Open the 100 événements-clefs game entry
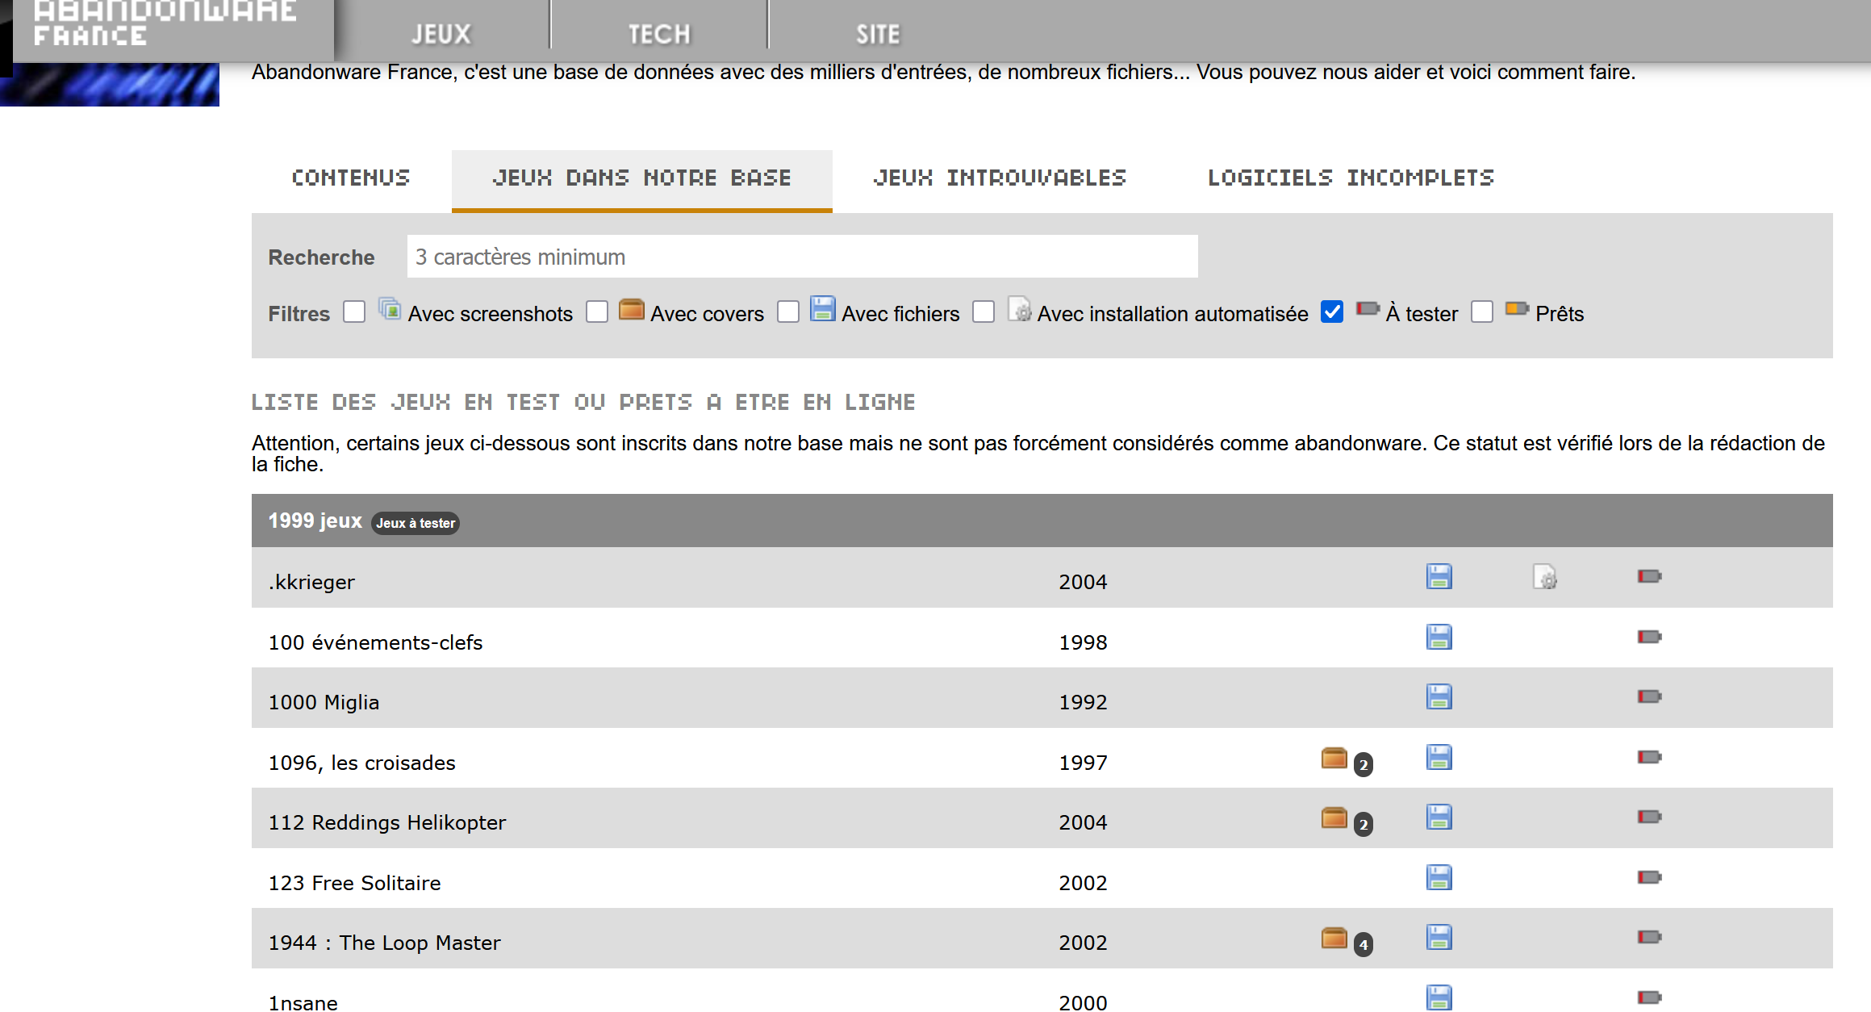The image size is (1871, 1012). (375, 642)
